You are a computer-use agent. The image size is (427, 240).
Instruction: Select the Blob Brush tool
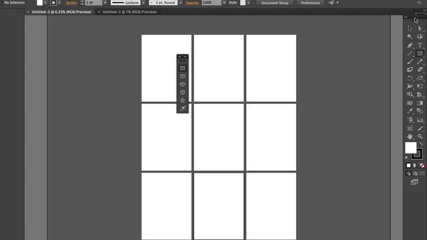410,69
